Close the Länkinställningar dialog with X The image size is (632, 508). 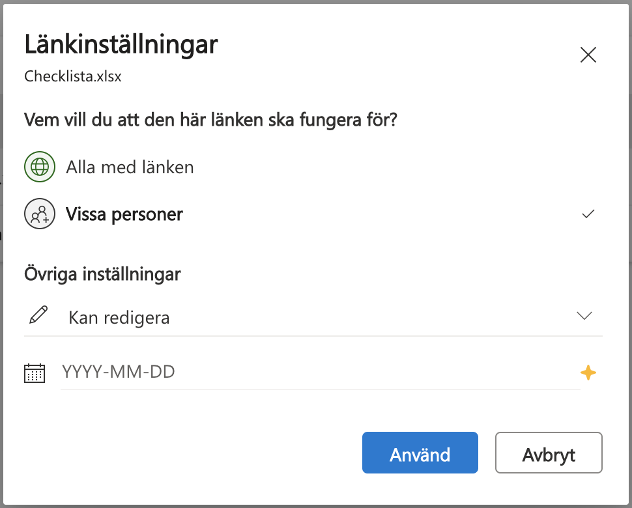[588, 55]
